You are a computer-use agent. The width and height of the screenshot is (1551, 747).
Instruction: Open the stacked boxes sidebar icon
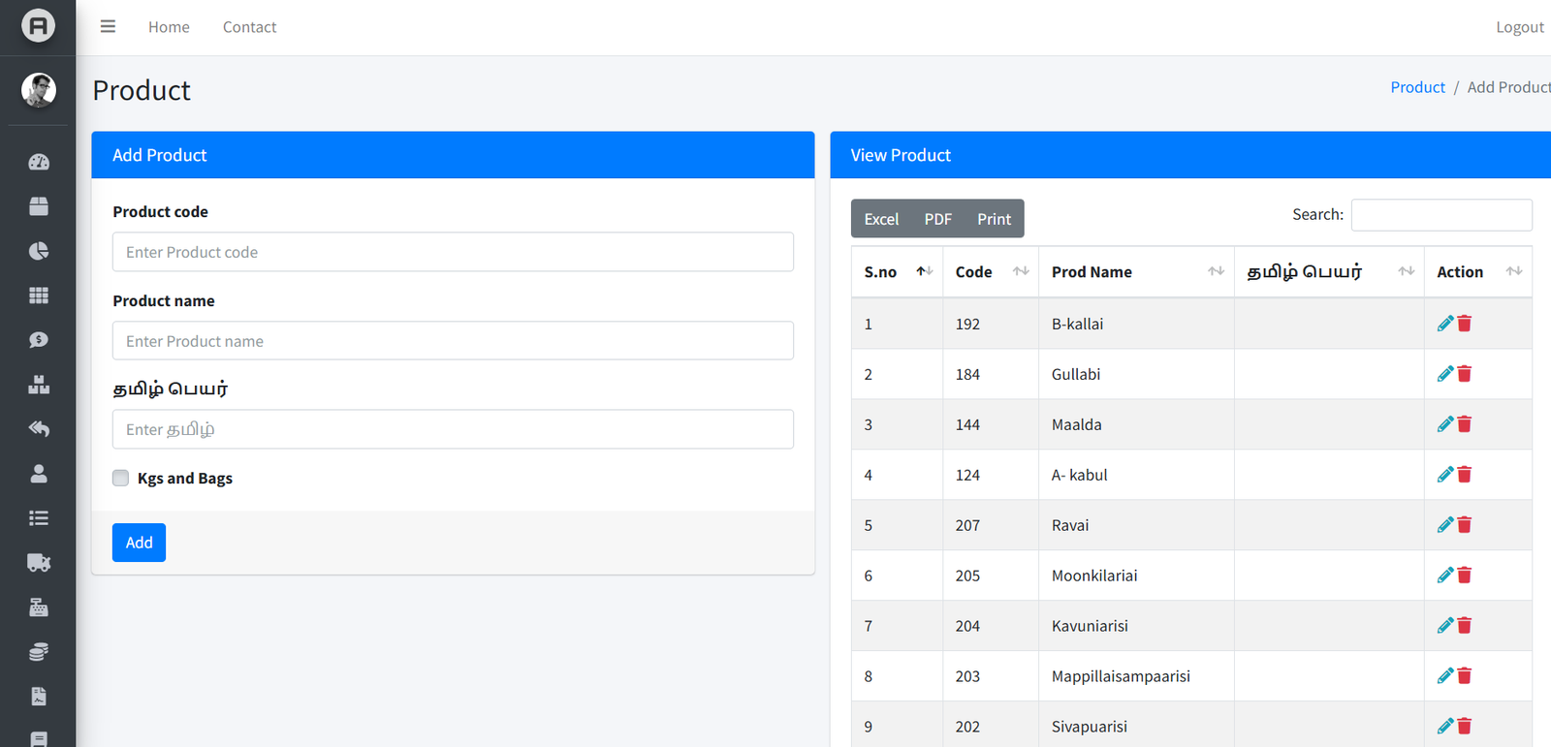(39, 385)
